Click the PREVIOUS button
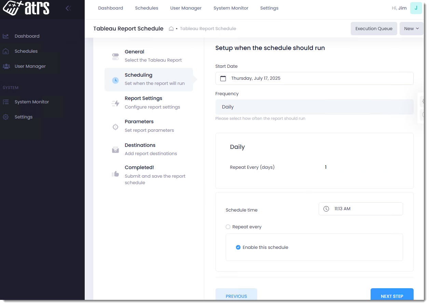429x305 pixels. pyautogui.click(x=236, y=295)
